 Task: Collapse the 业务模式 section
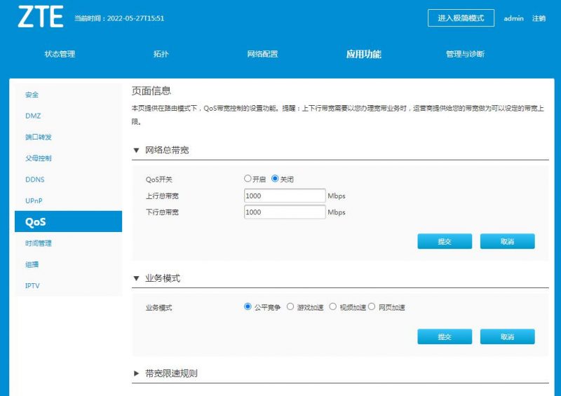136,278
